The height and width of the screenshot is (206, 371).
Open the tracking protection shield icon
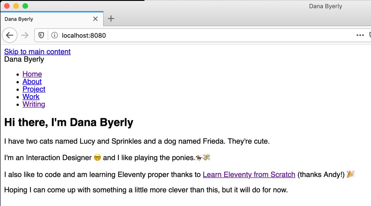(41, 35)
